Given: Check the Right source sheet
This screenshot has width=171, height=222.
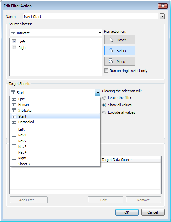Looking at the screenshot, I should [14, 47].
